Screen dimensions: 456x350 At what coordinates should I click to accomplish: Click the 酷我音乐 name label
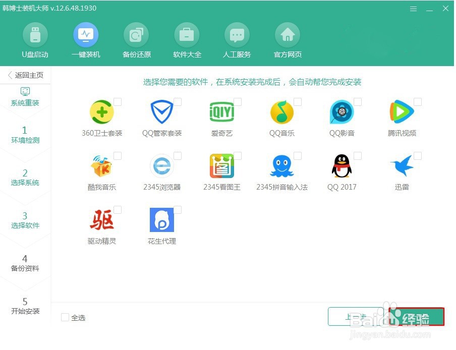tap(102, 187)
